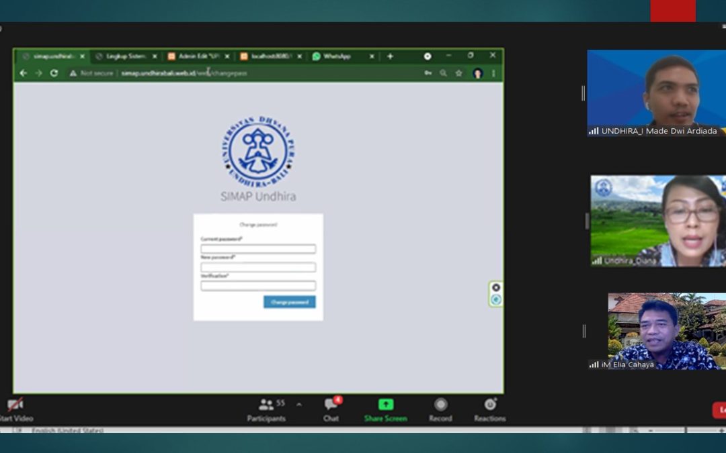
Task: Select the iM Elia Cahaya video tile
Action: coord(667,331)
